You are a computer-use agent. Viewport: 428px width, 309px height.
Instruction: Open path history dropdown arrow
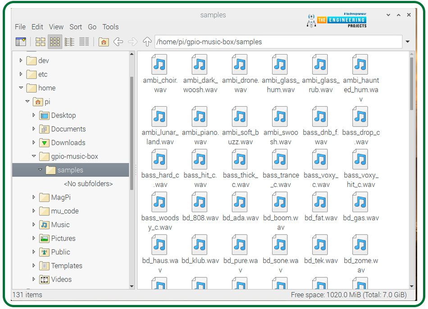click(x=408, y=42)
